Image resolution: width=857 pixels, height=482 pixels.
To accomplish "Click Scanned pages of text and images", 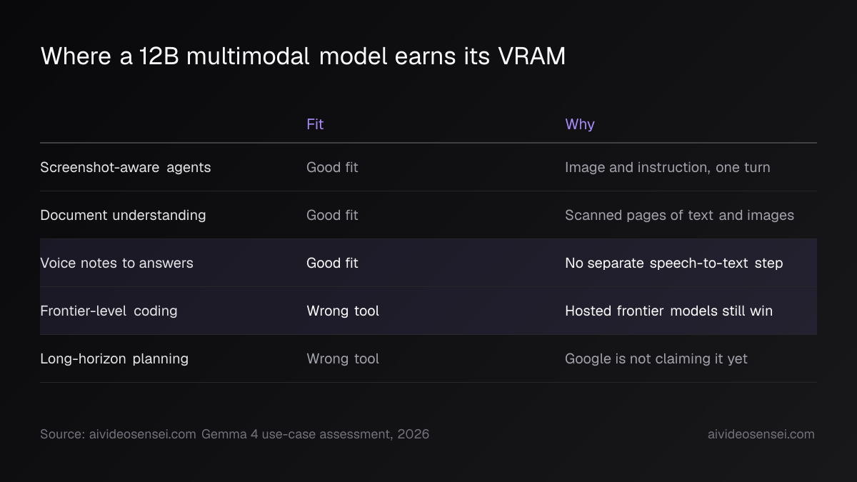I will pyautogui.click(x=679, y=215).
